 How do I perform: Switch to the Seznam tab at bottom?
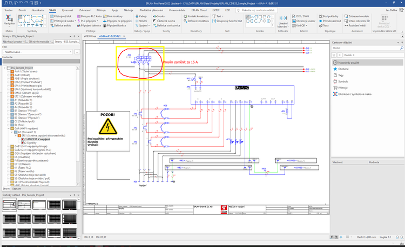[x=17, y=189]
